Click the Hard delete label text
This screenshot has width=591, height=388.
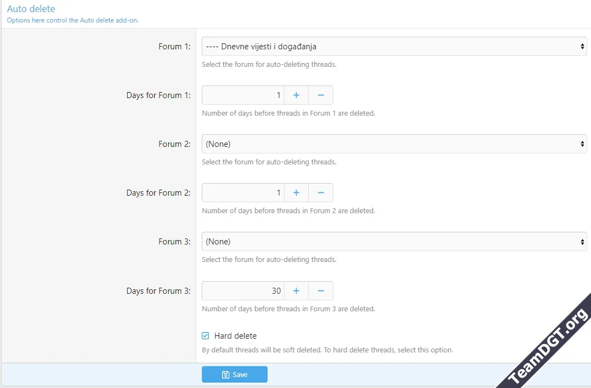point(235,336)
